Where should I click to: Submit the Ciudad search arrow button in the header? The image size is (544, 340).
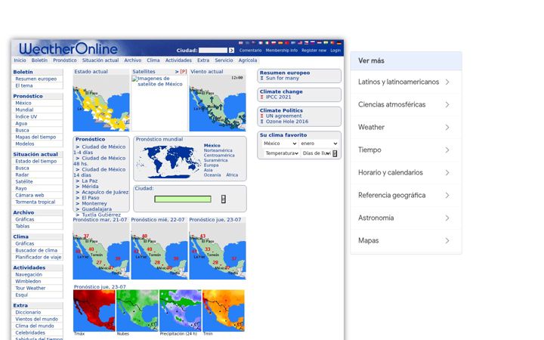click(231, 51)
